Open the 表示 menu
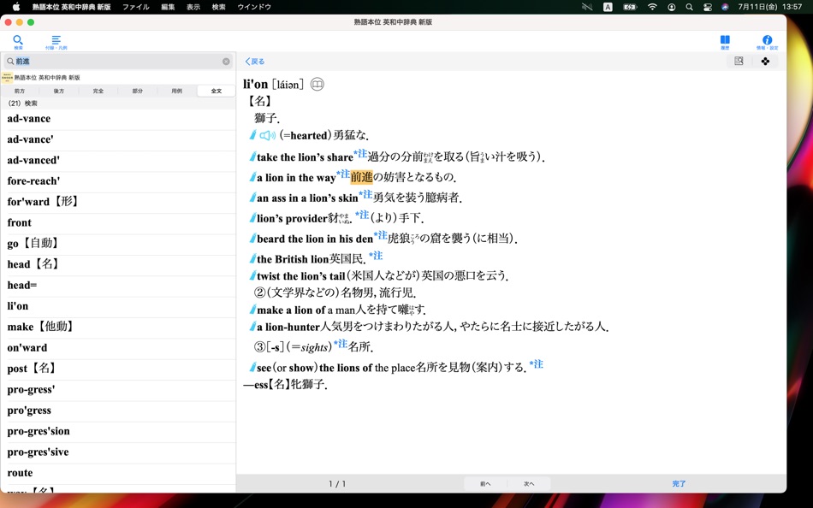 (193, 7)
